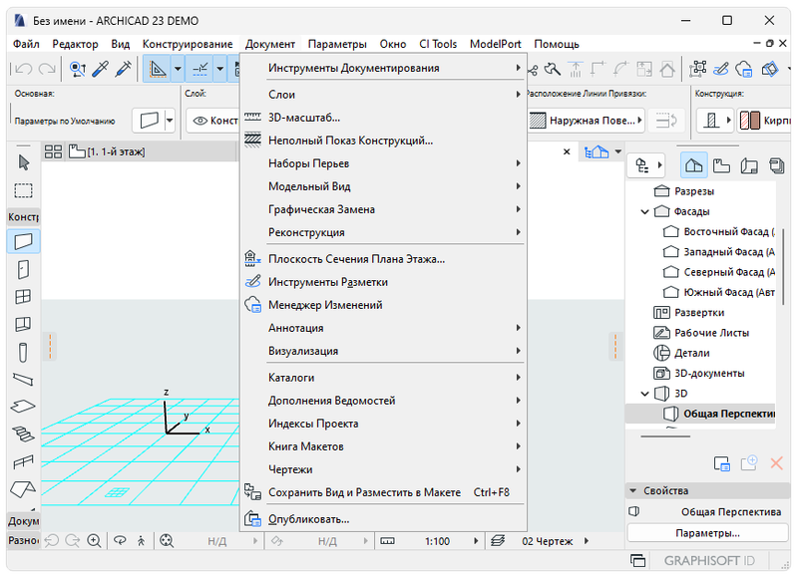This screenshot has width=798, height=578.
Task: Switch to Layout Book navigator tab
Action: coord(749,165)
